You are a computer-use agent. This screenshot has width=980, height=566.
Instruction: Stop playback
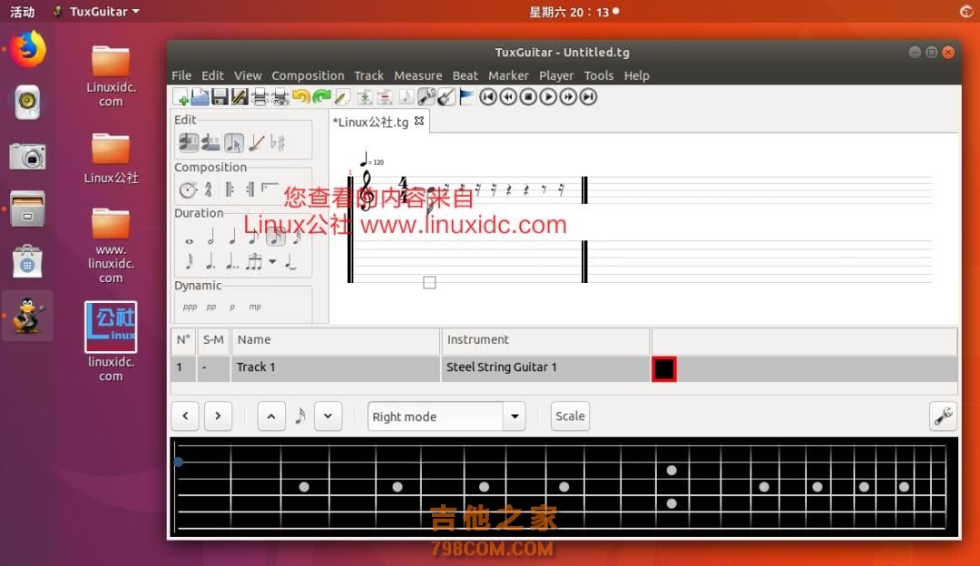coord(528,97)
